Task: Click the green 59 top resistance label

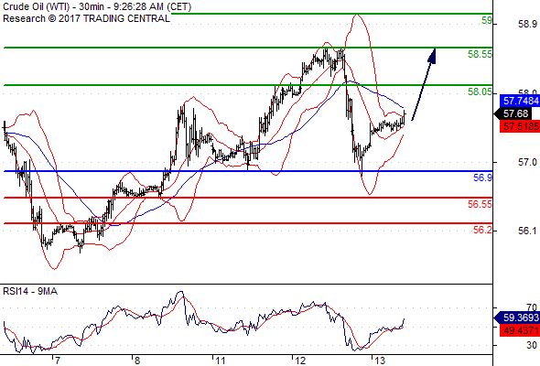Action: (487, 21)
